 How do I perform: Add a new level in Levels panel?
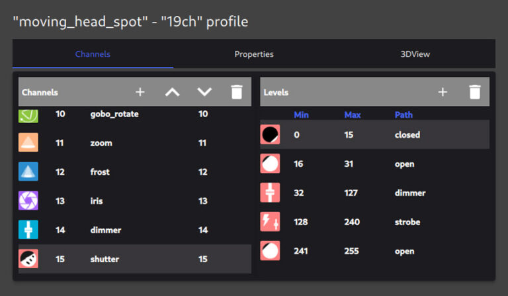click(443, 92)
